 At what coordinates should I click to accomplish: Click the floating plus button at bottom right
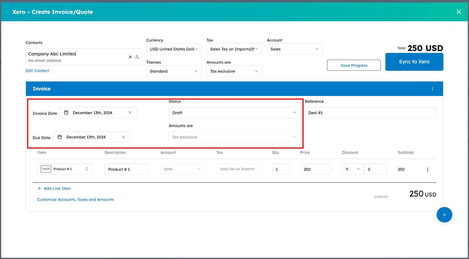pos(444,215)
